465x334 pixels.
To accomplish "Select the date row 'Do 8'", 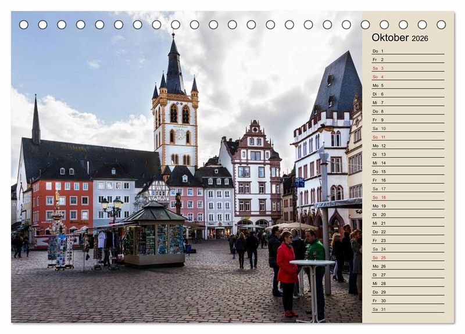I will [408, 111].
